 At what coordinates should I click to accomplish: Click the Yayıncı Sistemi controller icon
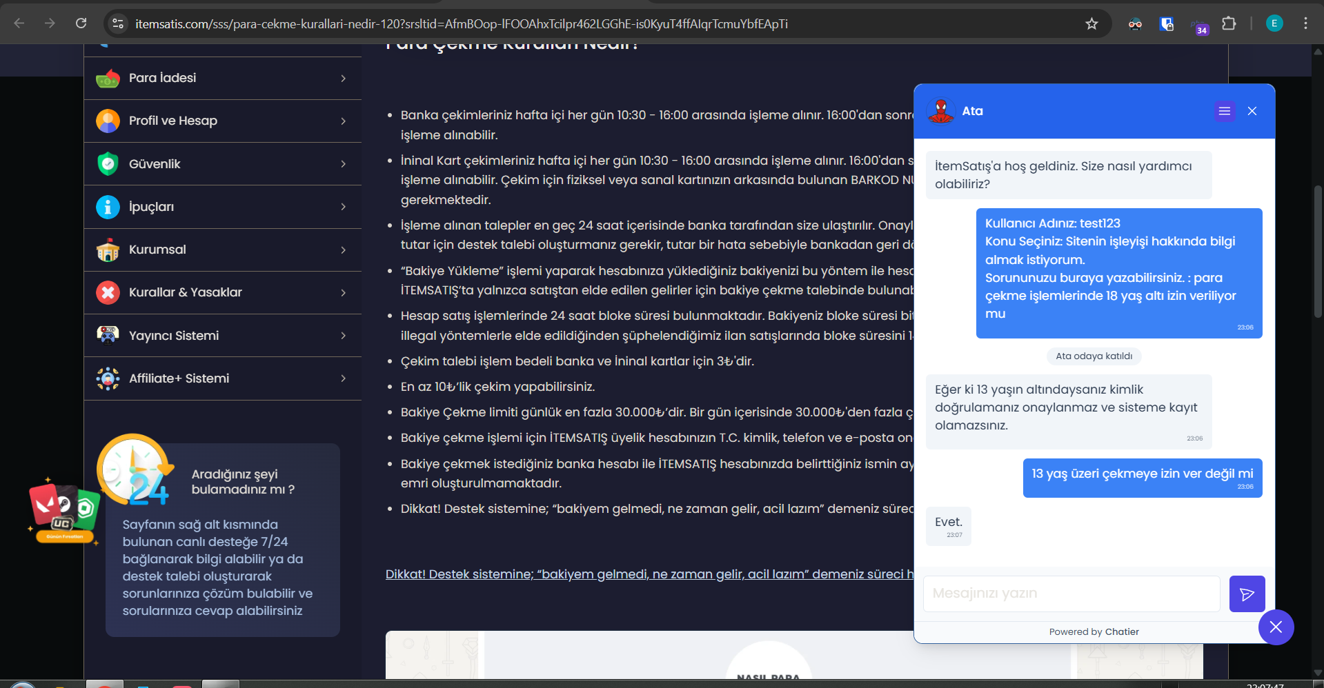(108, 335)
